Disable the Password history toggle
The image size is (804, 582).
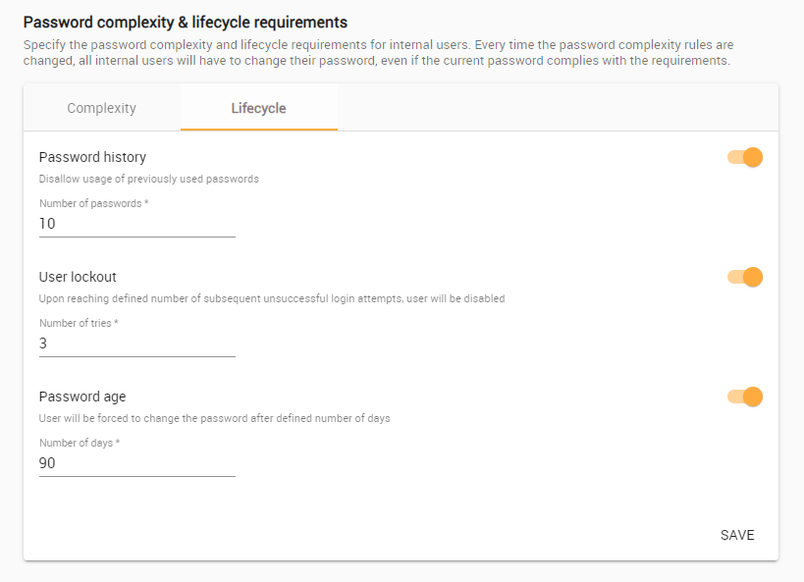(745, 157)
